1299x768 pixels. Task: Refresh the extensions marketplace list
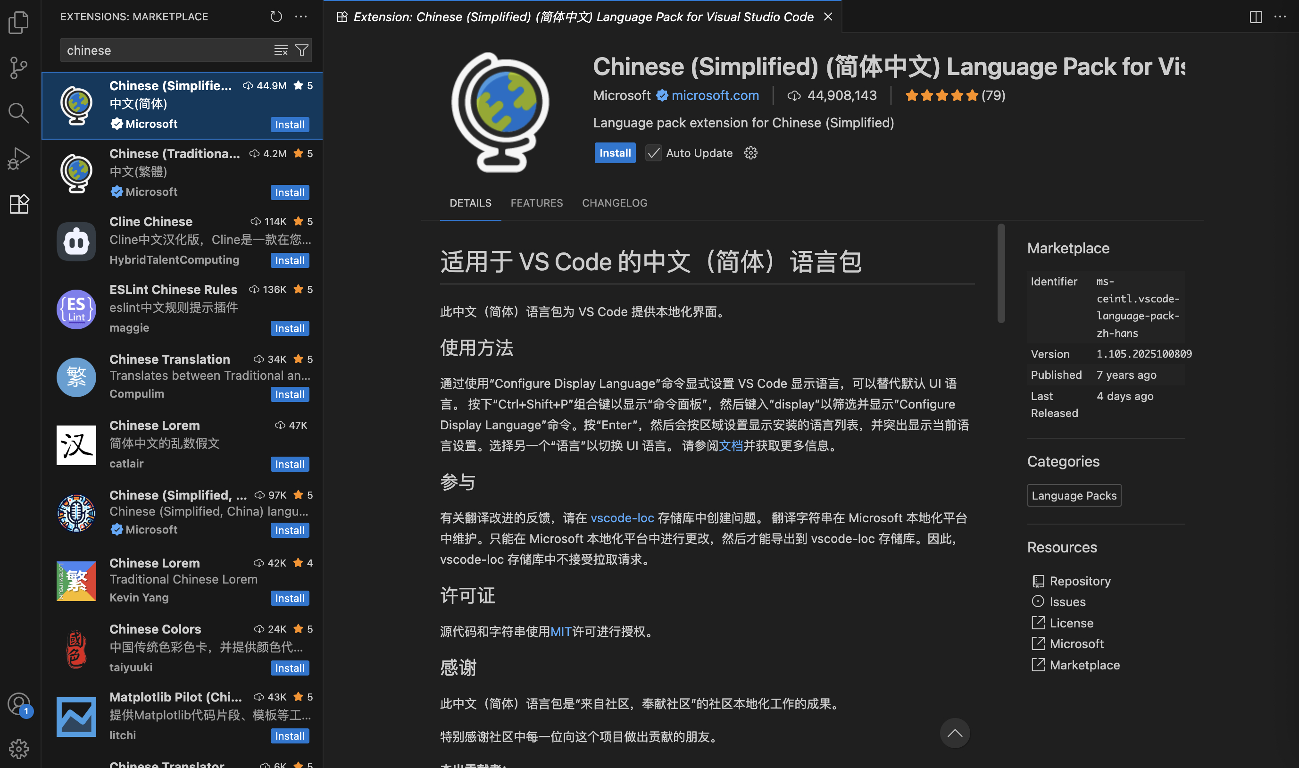click(x=276, y=17)
